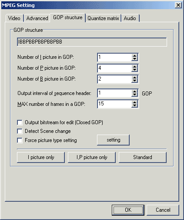This screenshot has height=220, width=184.
Task: Increase the number of B pictures in GOP
Action: click(135, 78)
